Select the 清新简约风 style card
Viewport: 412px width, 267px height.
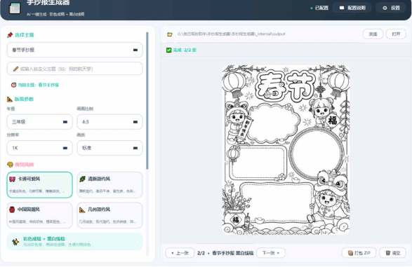point(109,185)
